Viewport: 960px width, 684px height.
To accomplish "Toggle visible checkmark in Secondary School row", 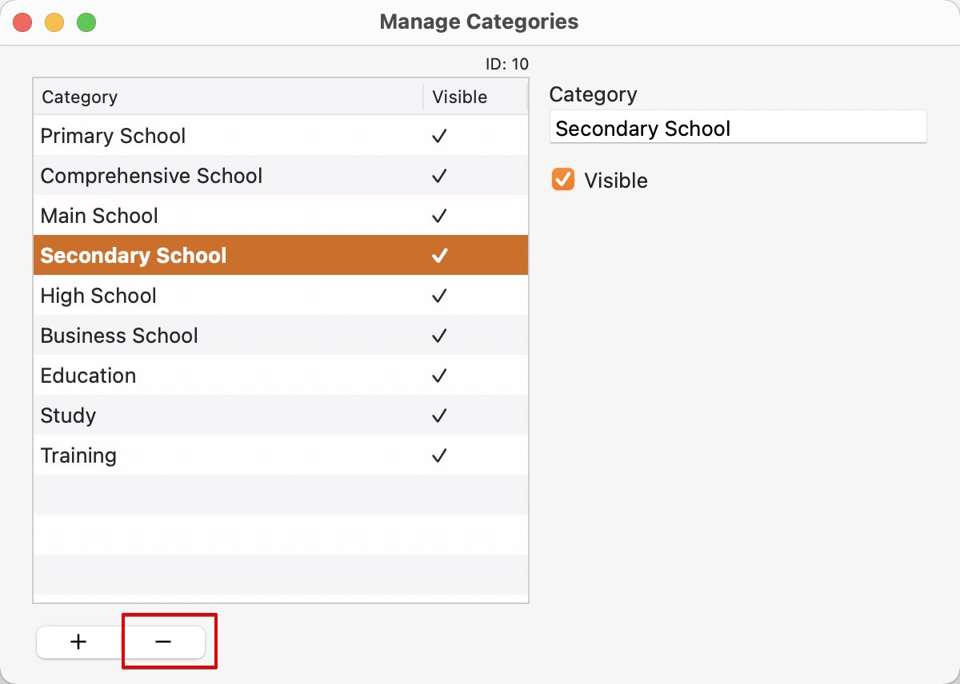I will click(438, 256).
